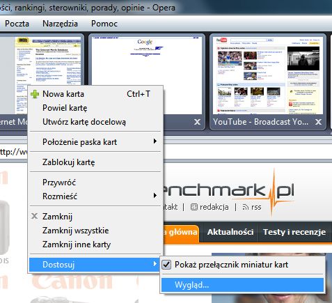Screen dimensions: 332x303
Task: Expand the Rozmieść submenu
Action: coord(95,196)
